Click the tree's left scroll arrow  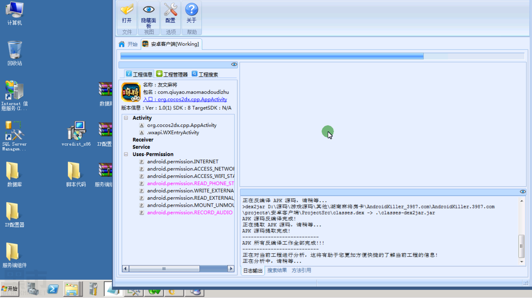[x=125, y=269]
